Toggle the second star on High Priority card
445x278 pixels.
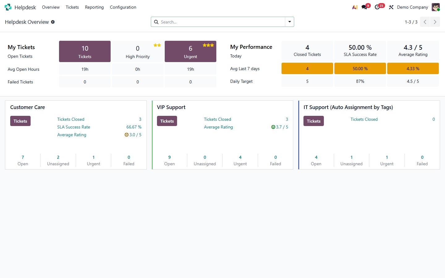160,45
